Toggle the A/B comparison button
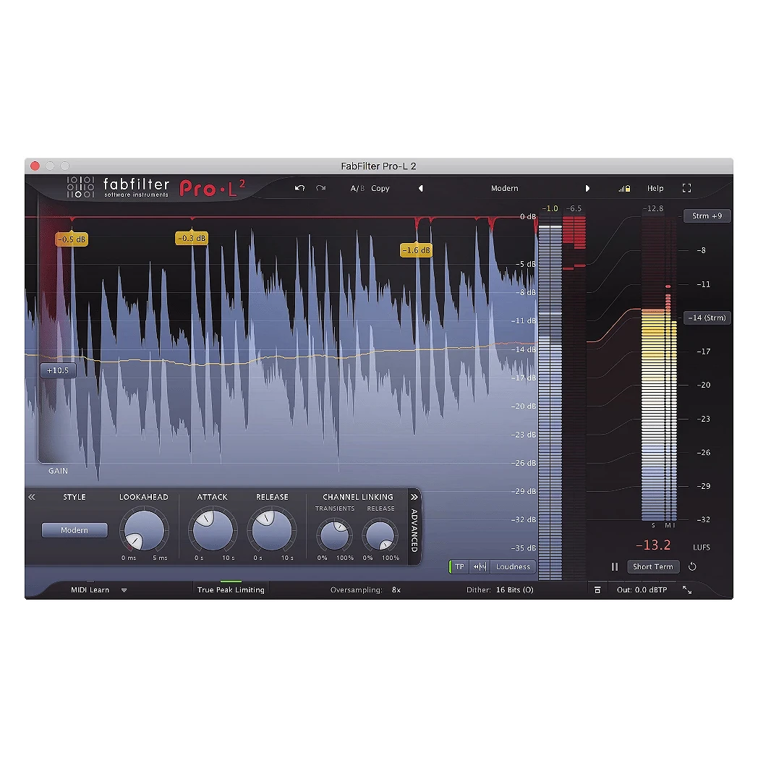The height and width of the screenshot is (758, 758). pos(357,188)
